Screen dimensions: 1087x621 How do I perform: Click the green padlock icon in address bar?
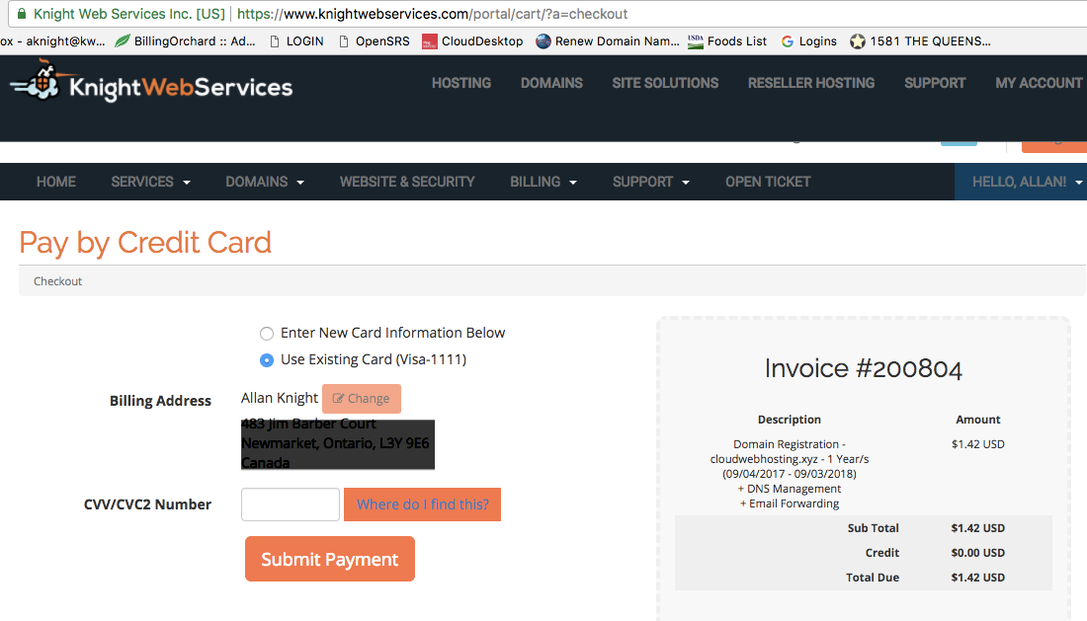click(x=22, y=14)
